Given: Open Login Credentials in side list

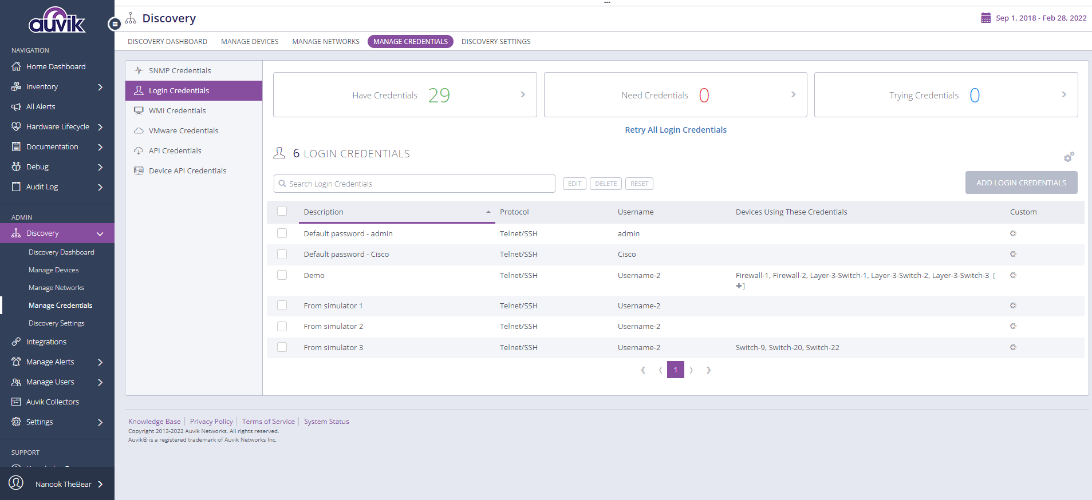Looking at the screenshot, I should (x=194, y=90).
